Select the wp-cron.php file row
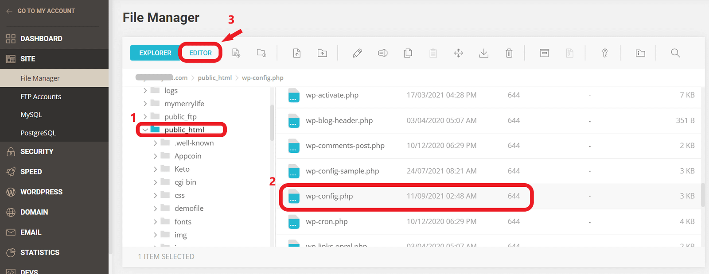The width and height of the screenshot is (709, 274). (488, 221)
